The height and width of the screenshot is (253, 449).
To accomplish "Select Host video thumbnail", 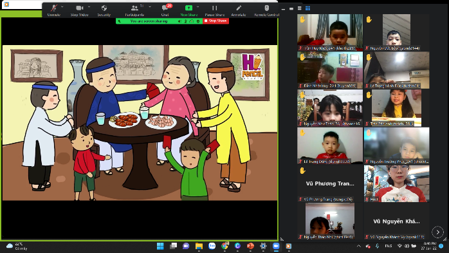I will click(397, 183).
